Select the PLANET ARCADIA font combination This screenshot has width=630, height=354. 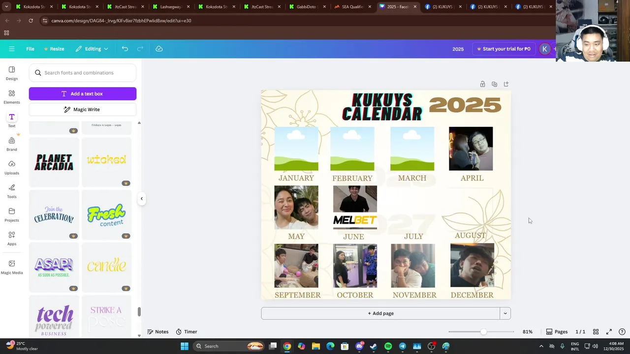[54, 162]
